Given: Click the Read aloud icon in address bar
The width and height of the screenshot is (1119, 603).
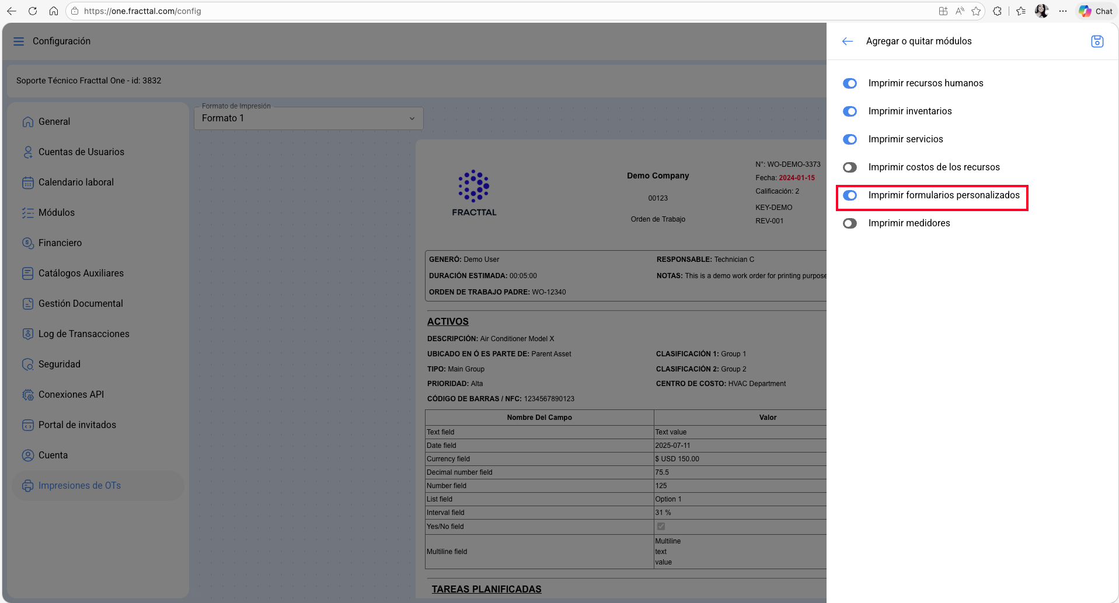Looking at the screenshot, I should point(960,11).
